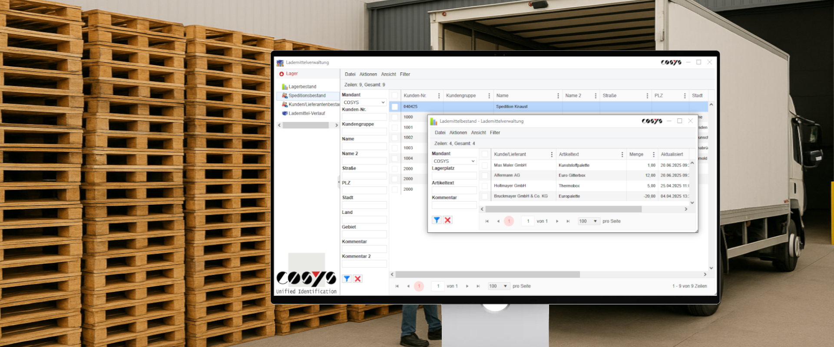Screen dimensions: 834x347
Task: Expand Mandant COSYS dropdown in main filter
Action: 364,102
